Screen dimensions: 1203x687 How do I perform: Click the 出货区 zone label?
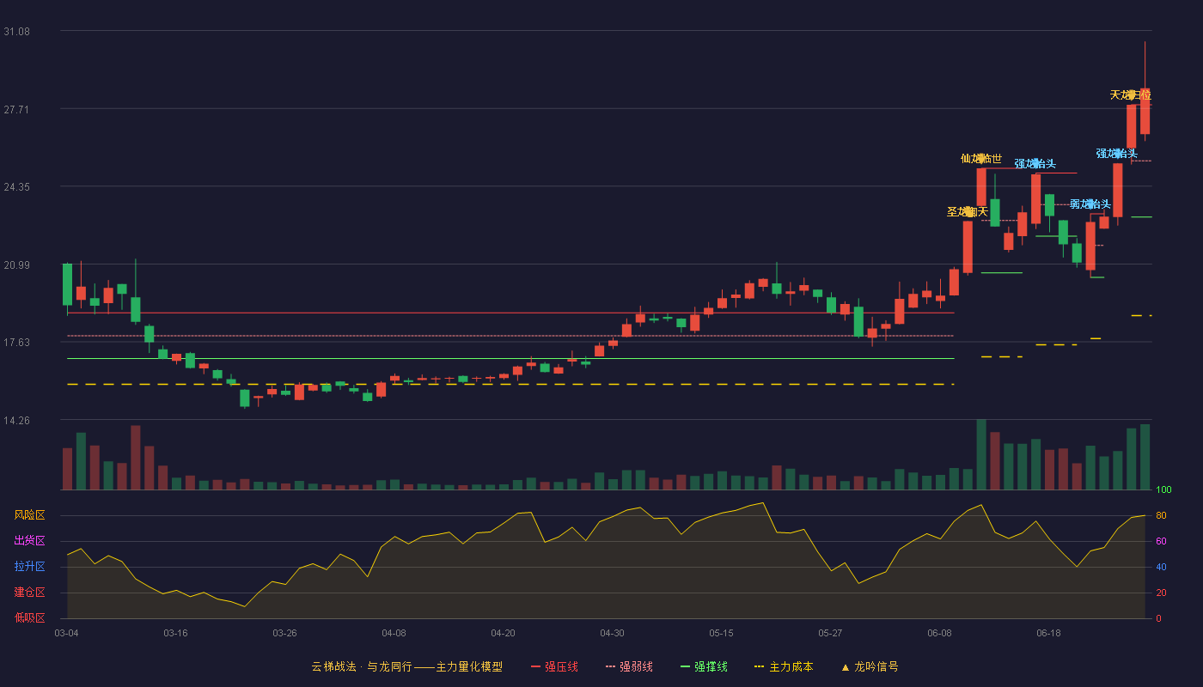click(29, 541)
